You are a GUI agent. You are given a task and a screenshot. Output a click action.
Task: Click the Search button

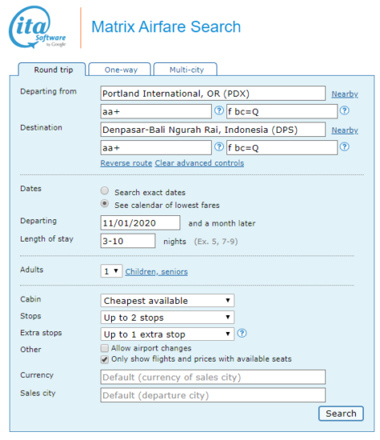pyautogui.click(x=341, y=414)
